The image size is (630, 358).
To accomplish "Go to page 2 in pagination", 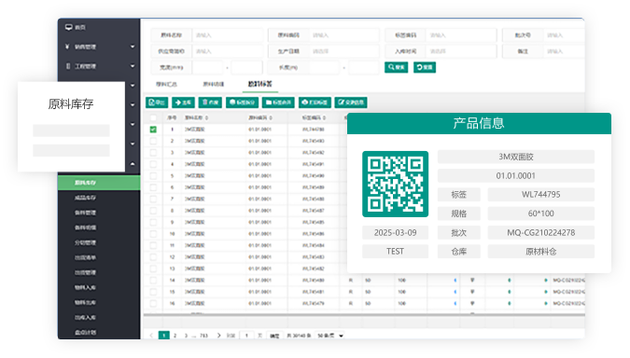I will (175, 336).
